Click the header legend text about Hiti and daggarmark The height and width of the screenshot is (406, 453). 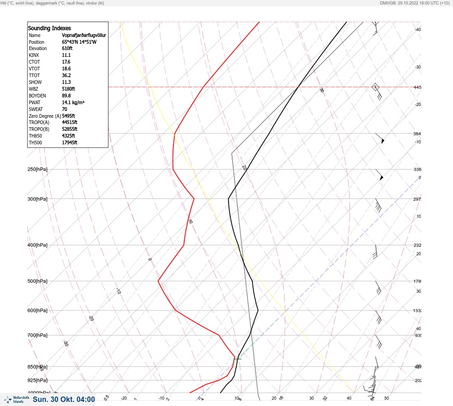coord(52,3)
